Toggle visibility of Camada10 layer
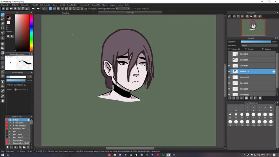 tap(229, 77)
